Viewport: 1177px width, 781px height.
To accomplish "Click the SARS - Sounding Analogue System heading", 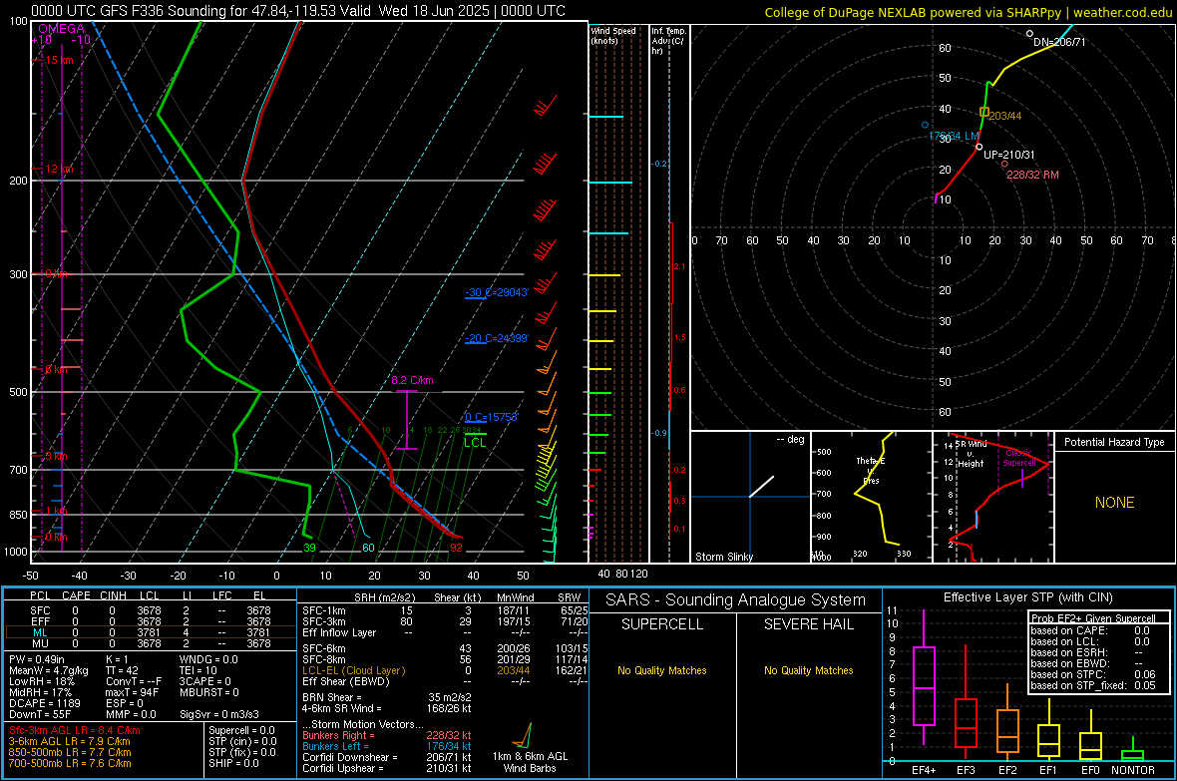I will tap(736, 600).
